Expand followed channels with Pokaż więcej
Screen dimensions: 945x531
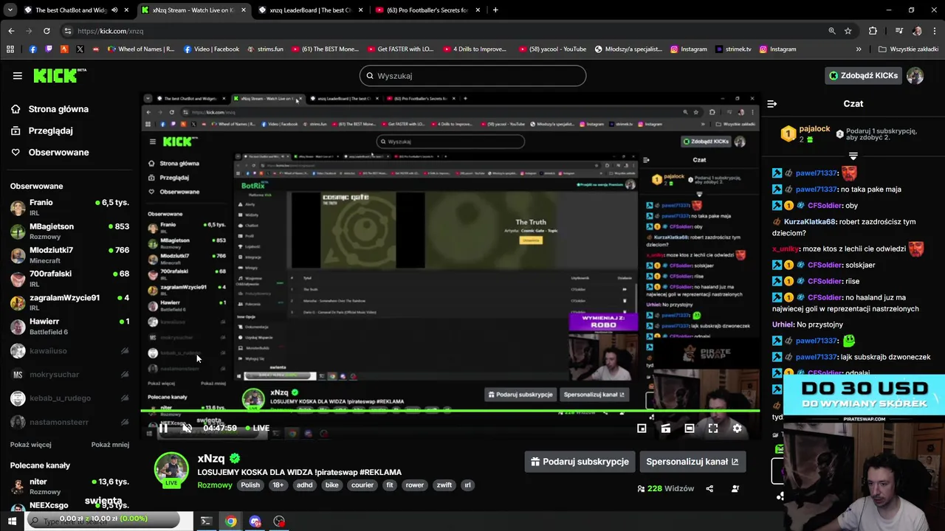(x=31, y=445)
